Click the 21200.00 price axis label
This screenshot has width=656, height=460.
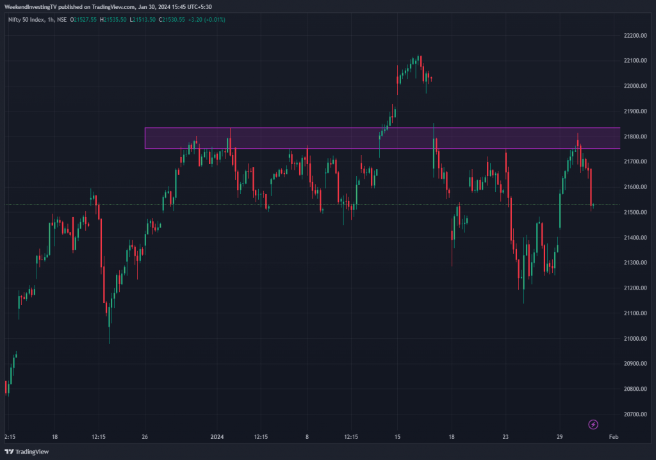click(635, 288)
